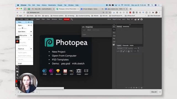Open Fill dropdown arrow
The image size is (177, 99).
[x=138, y=51]
